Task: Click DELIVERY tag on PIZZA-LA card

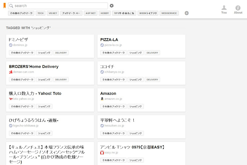Action: click(x=152, y=53)
